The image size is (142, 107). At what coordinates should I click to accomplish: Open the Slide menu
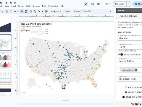[28, 6]
